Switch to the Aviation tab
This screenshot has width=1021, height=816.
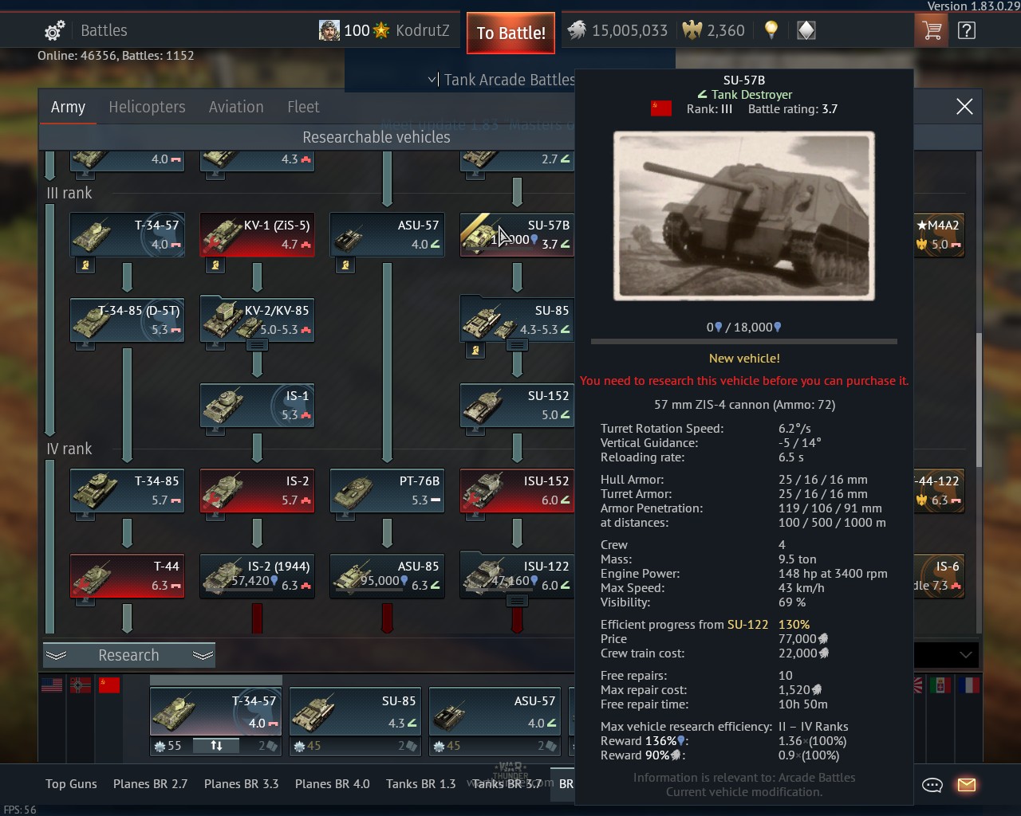pyautogui.click(x=236, y=107)
